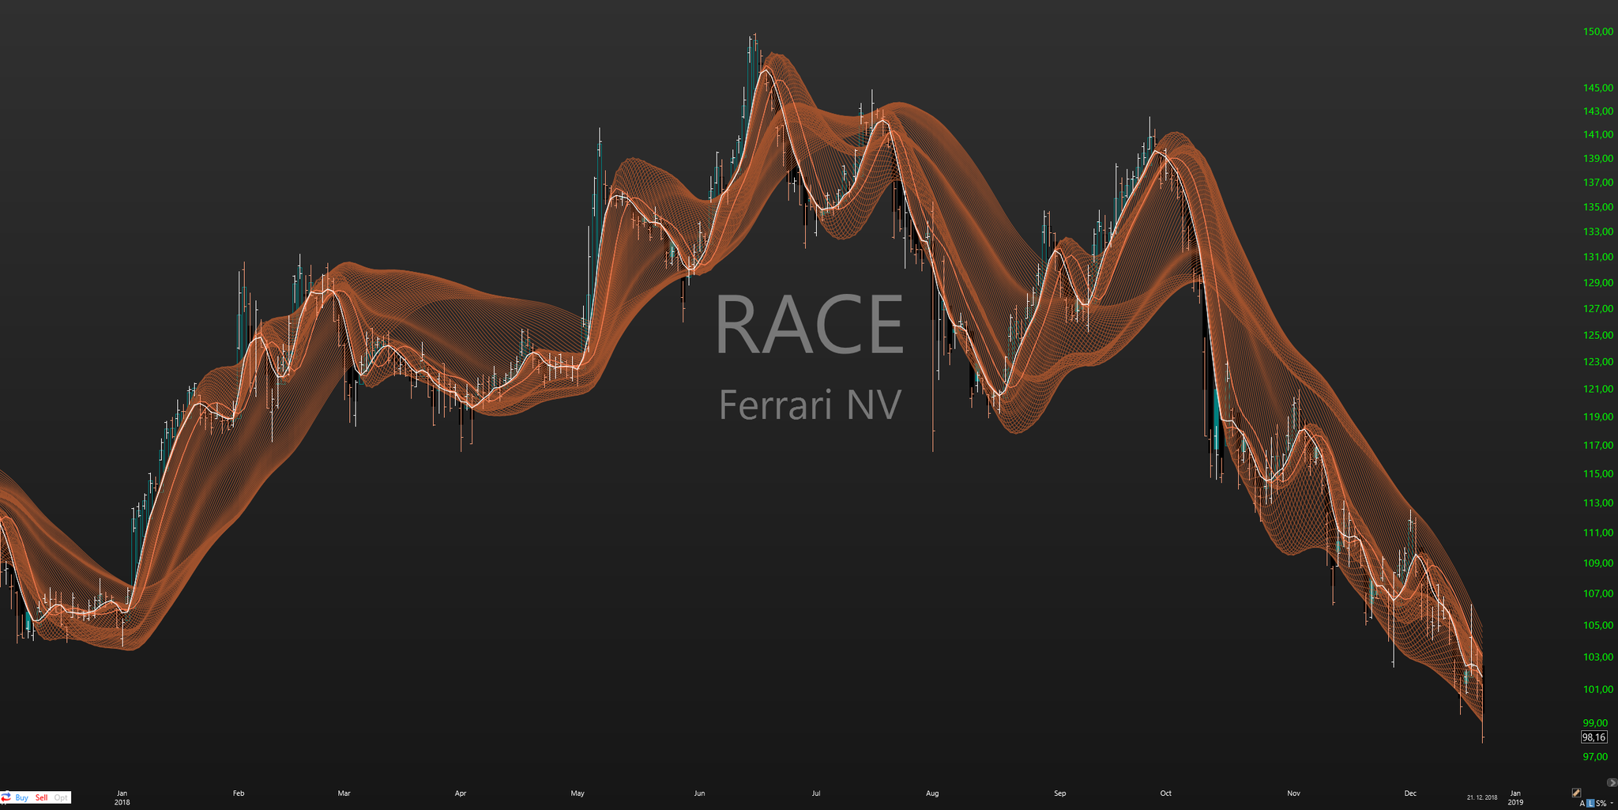Click the 121,00 price axis label
Image resolution: width=1618 pixels, height=810 pixels.
tap(1598, 389)
